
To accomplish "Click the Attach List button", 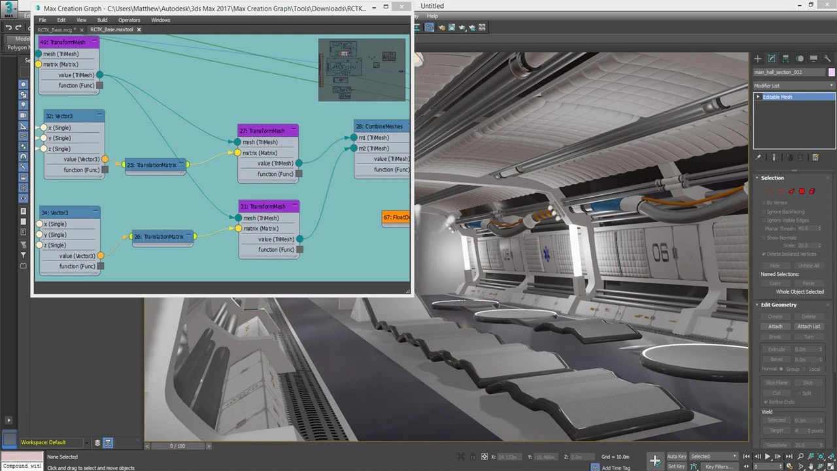I will click(808, 326).
